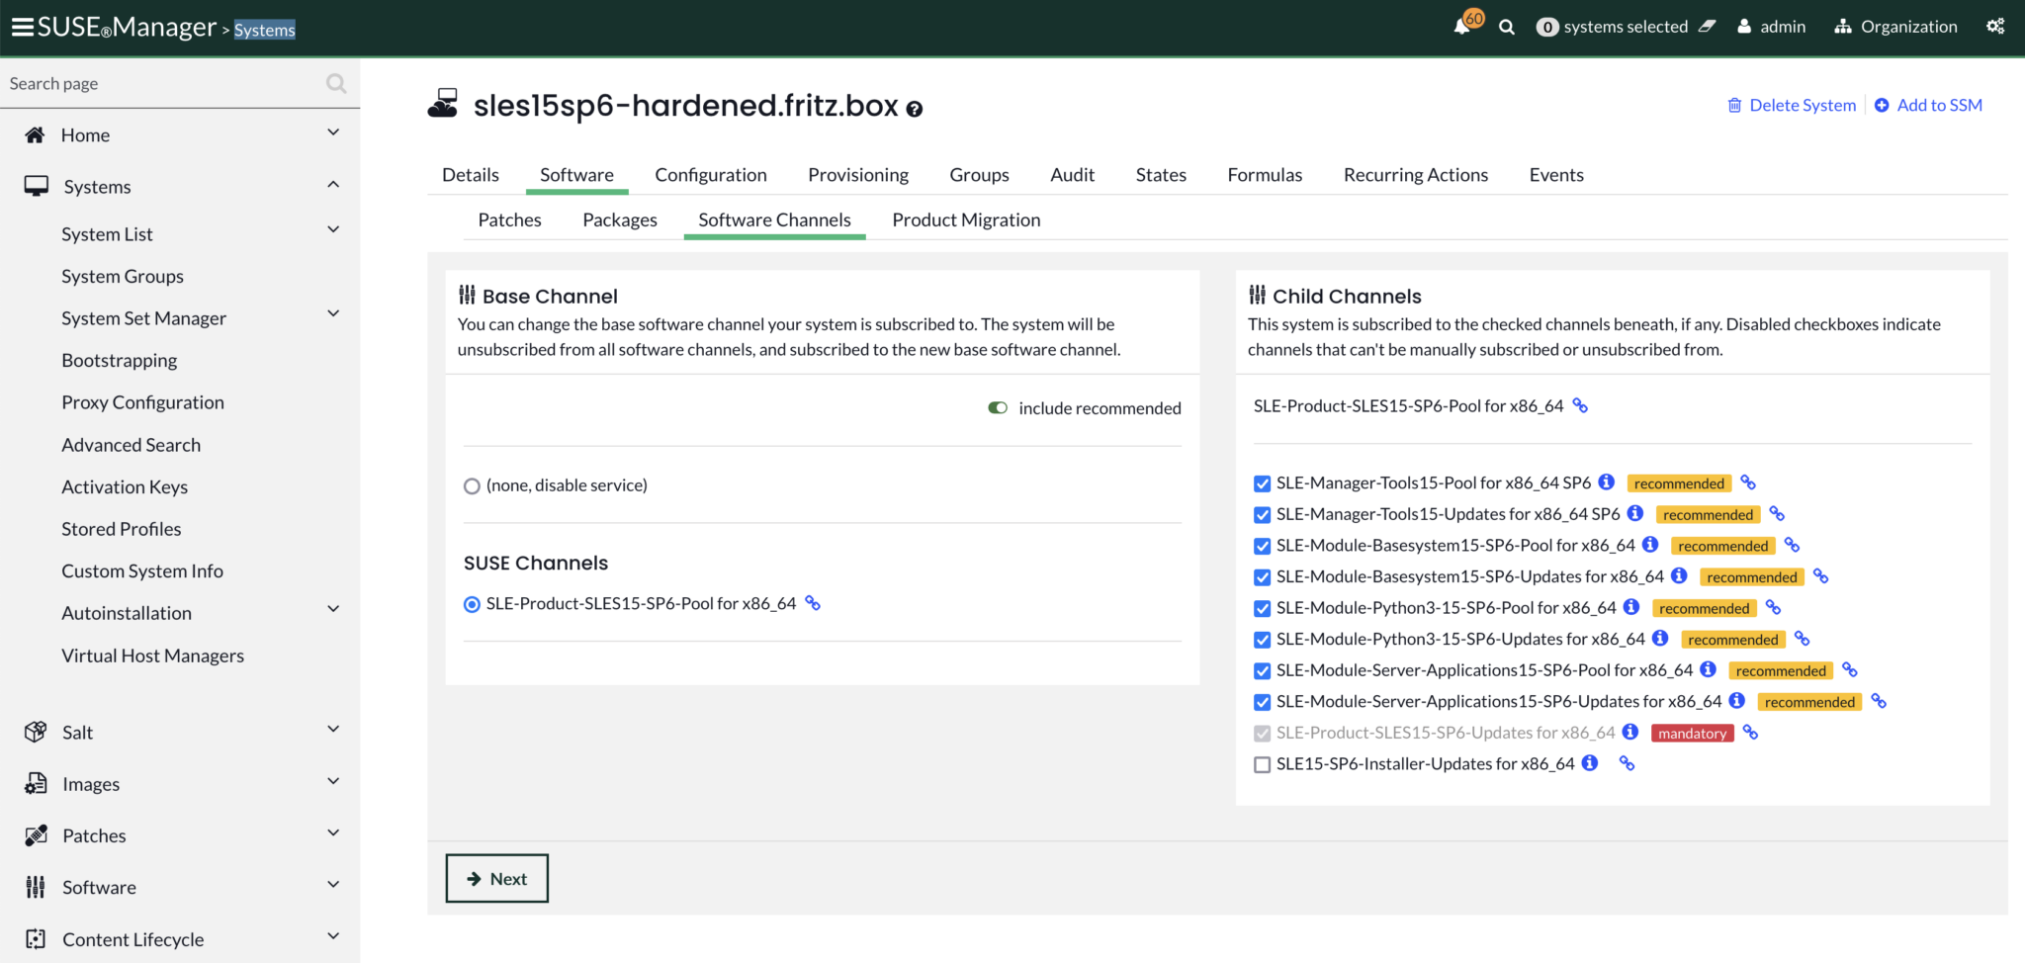Expand the Salt sidebar menu
This screenshot has width=2025, height=963.
point(333,730)
